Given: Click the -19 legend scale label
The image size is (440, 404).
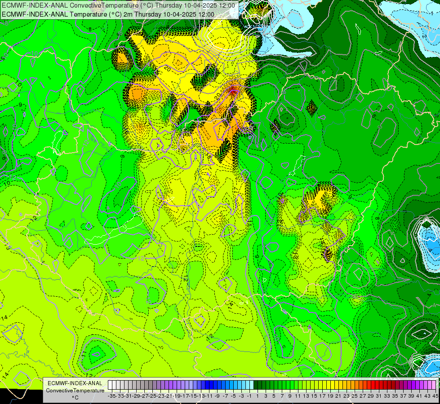Looking at the screenshot, I should click(x=177, y=396).
